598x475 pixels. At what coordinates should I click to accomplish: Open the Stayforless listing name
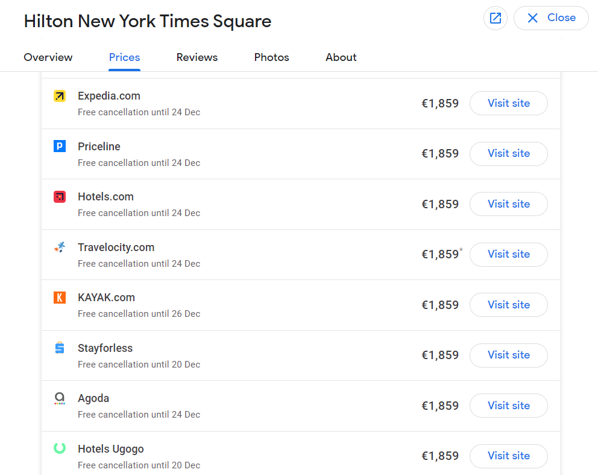pos(105,348)
